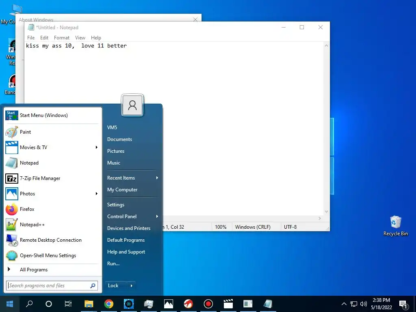Screen dimensions: 416x312
Task: Open Start Menu (Windows) entry icon
Action: 12,115
